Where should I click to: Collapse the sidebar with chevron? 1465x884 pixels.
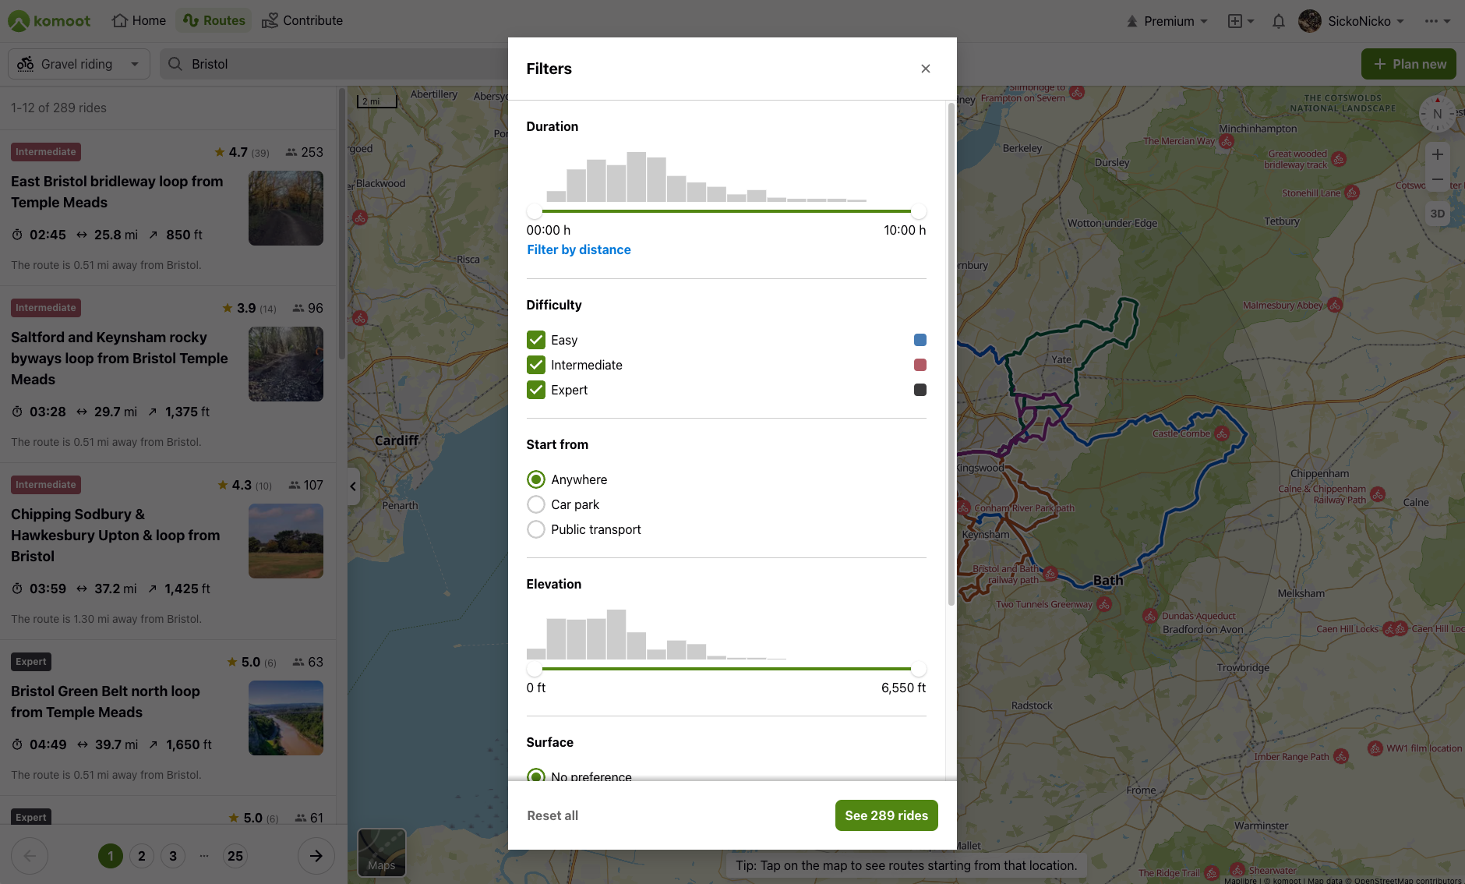(x=353, y=486)
